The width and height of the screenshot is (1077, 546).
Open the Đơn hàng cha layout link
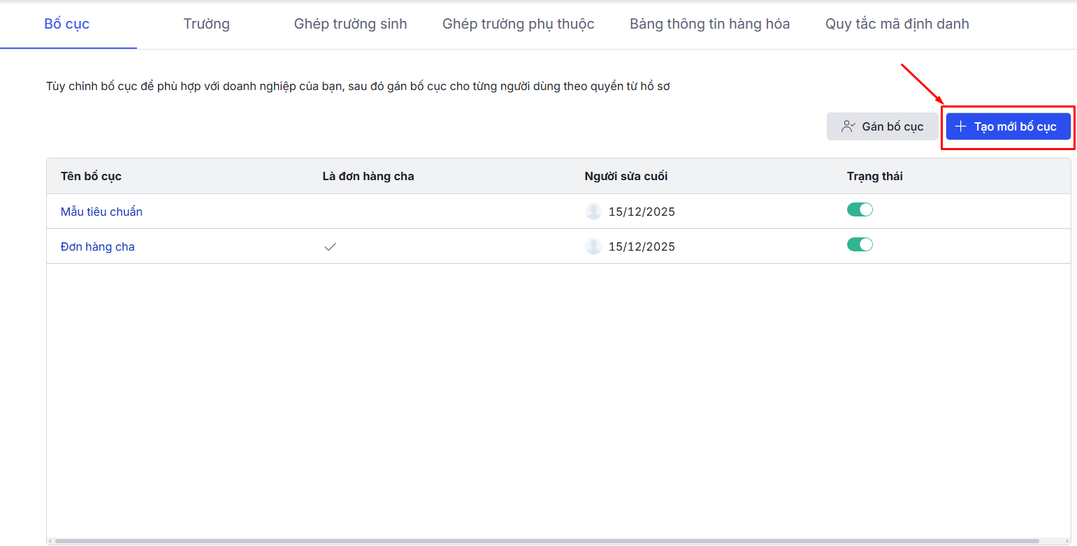point(98,246)
